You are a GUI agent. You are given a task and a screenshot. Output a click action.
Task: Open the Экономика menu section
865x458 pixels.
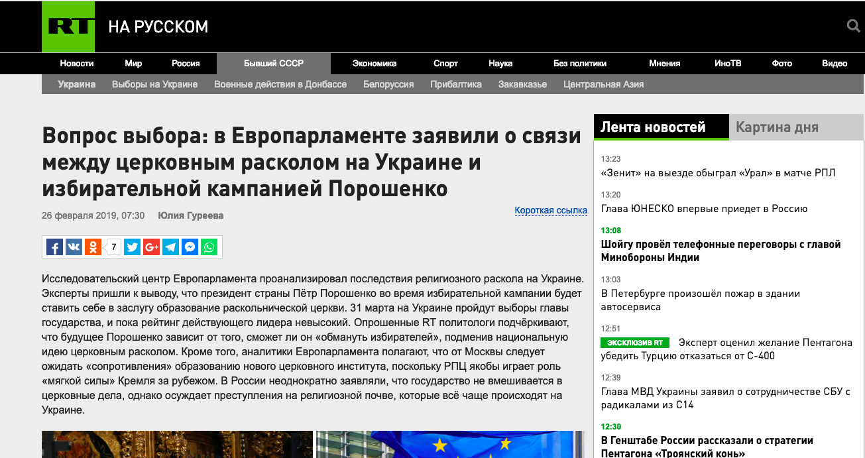click(x=374, y=64)
